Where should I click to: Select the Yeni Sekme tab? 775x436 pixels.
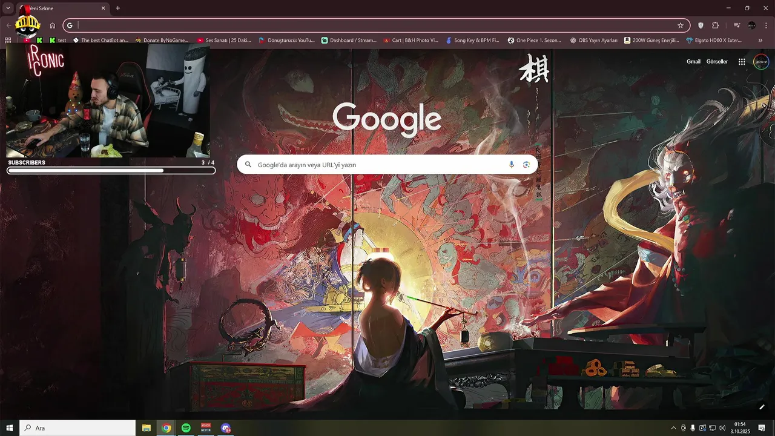coord(63,8)
